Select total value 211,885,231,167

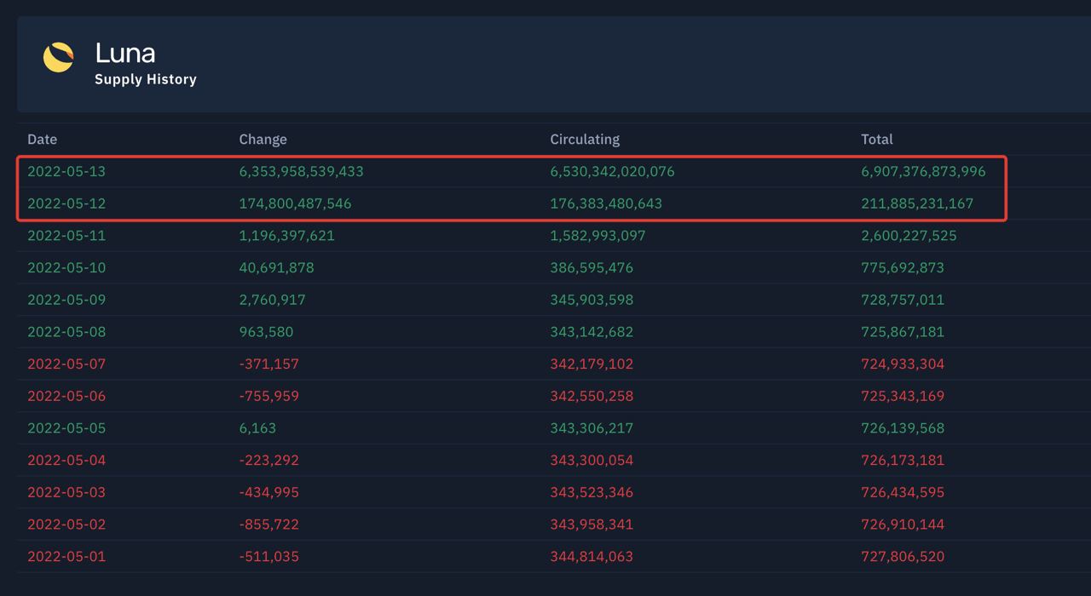tap(917, 203)
